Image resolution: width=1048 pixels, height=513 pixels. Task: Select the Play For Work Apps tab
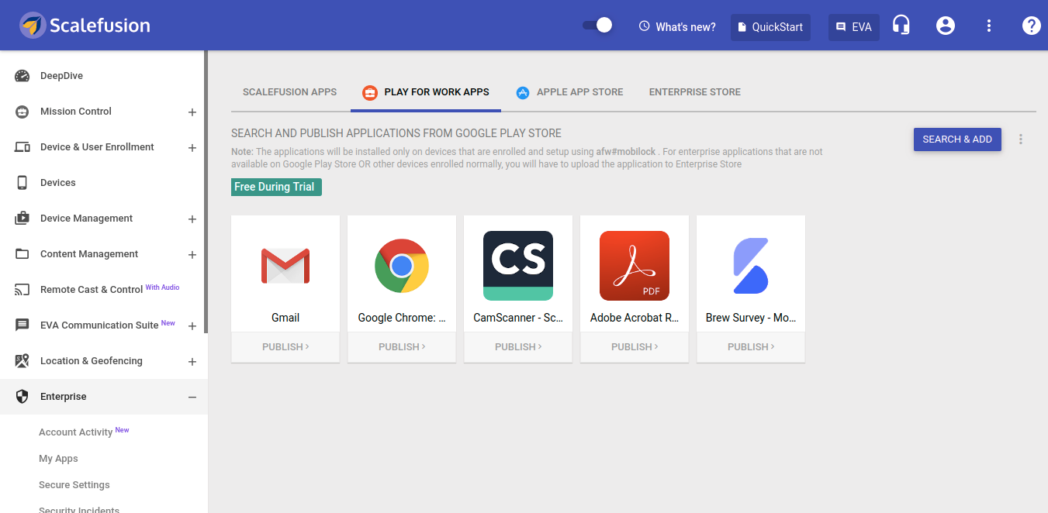[x=425, y=92]
